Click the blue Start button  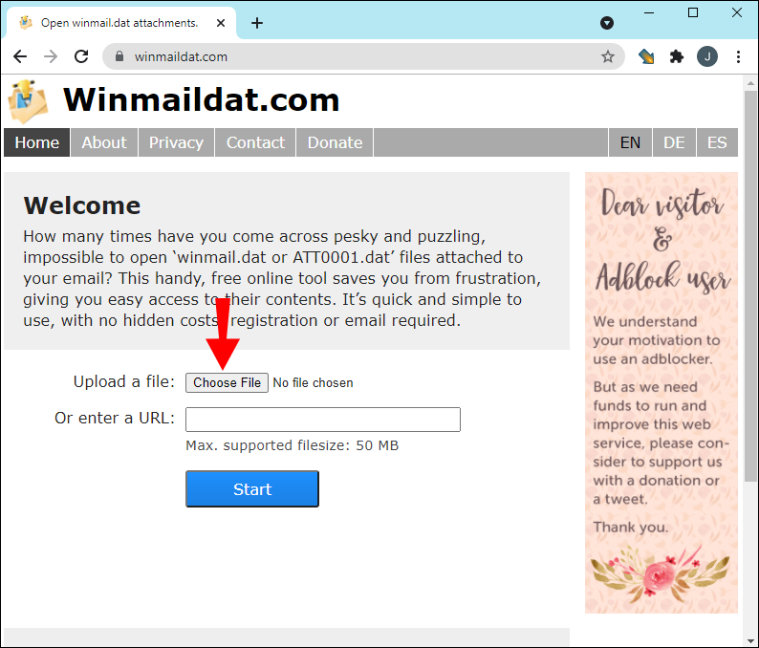click(252, 488)
